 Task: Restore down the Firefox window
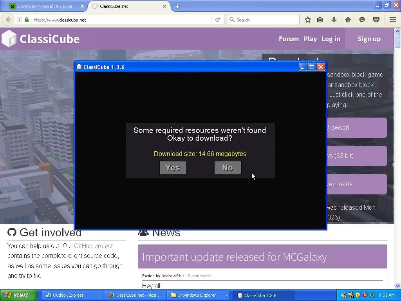click(387, 5)
